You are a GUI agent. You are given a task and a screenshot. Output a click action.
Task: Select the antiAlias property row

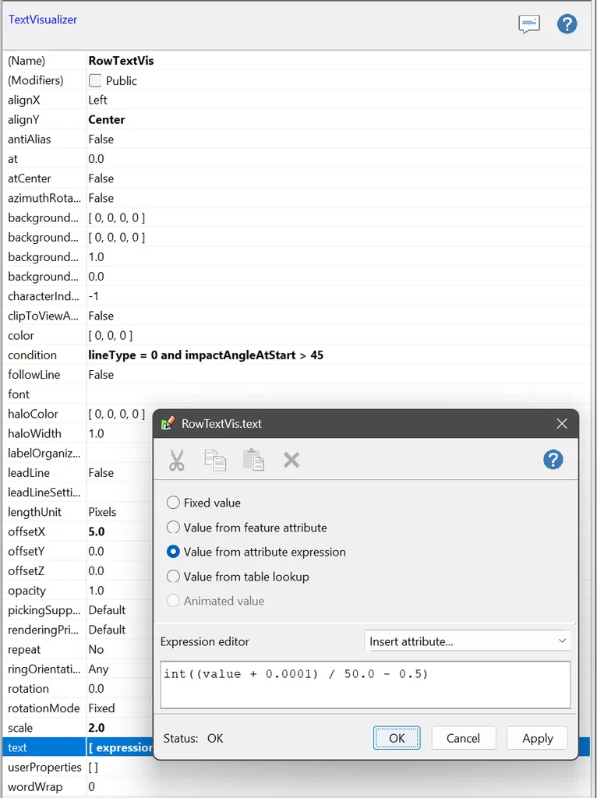(296, 139)
